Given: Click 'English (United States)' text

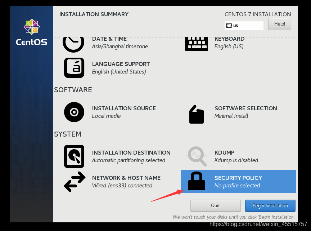Looking at the screenshot, I should click(119, 72).
